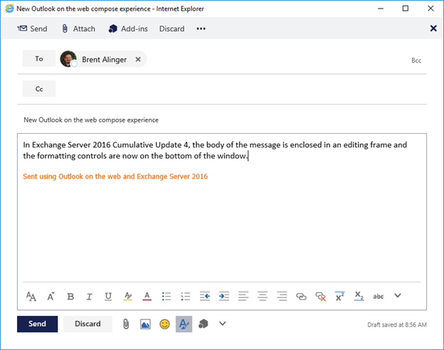444x350 pixels.
Task: Expand more actions chevron next to add-ins
Action: 223,324
